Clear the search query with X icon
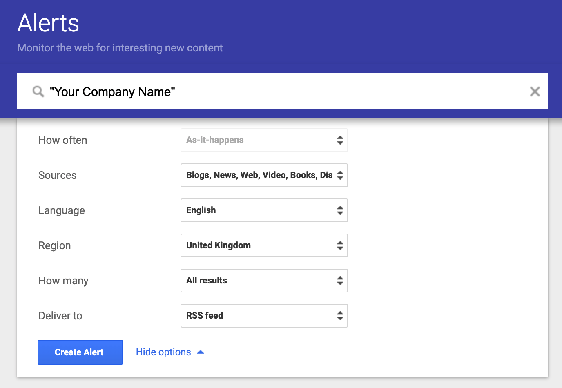 [x=535, y=91]
